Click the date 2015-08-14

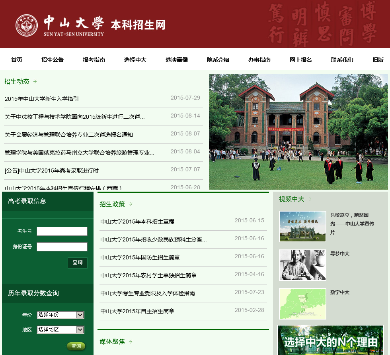click(x=185, y=116)
